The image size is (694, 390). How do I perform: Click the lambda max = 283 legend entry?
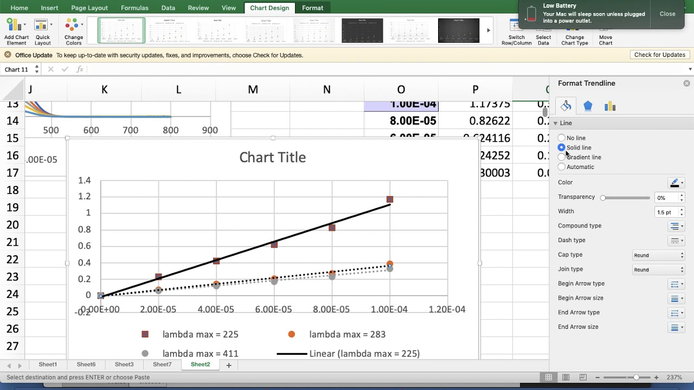point(337,334)
